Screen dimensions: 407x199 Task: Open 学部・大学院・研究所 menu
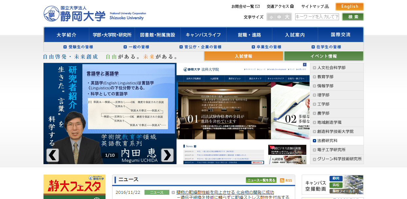pyautogui.click(x=112, y=35)
